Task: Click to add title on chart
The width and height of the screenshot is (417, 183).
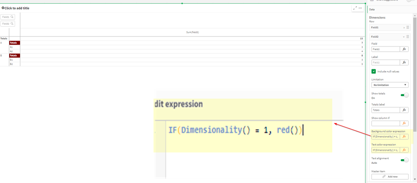Action: pos(17,8)
